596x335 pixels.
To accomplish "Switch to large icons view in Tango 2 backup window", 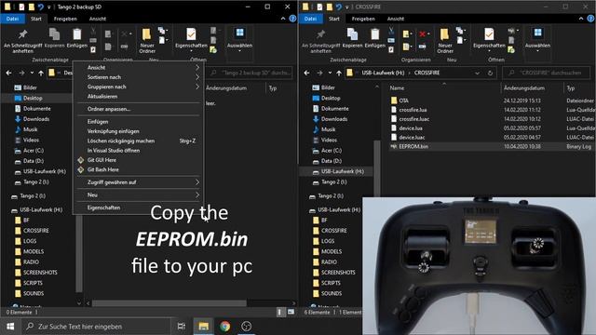I will click(x=291, y=312).
